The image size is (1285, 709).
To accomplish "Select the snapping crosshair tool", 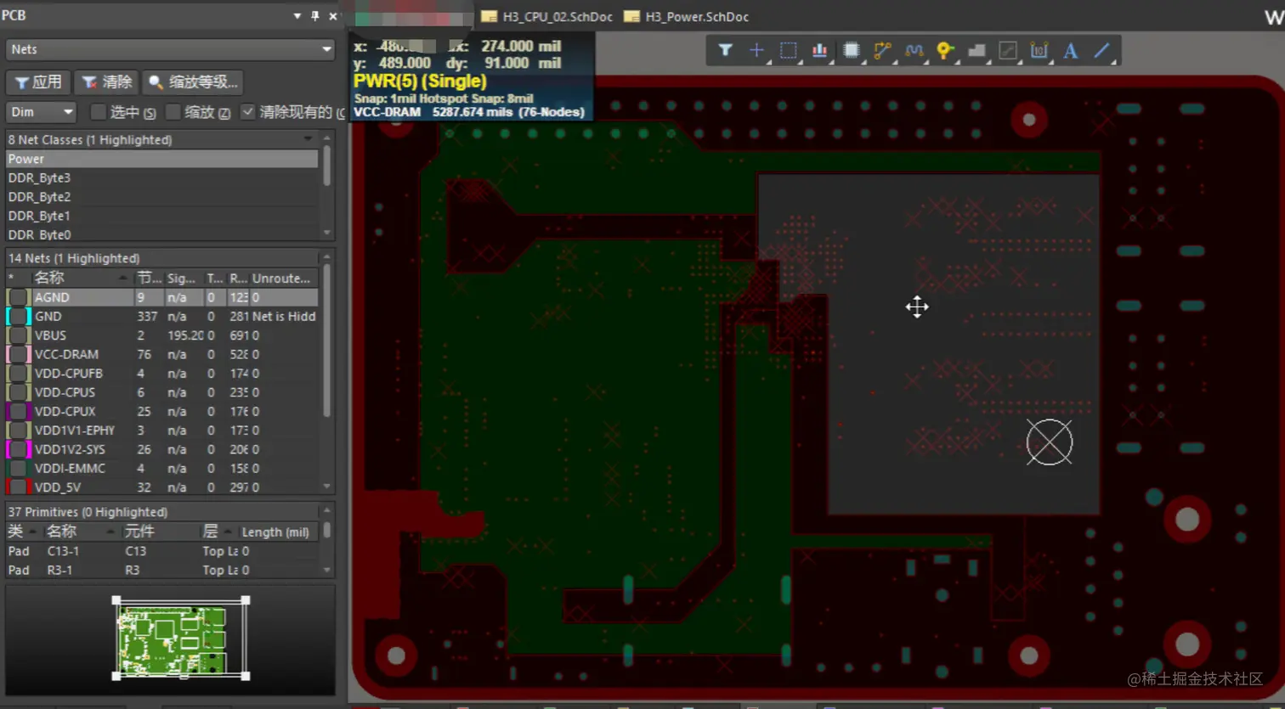I will (x=756, y=50).
